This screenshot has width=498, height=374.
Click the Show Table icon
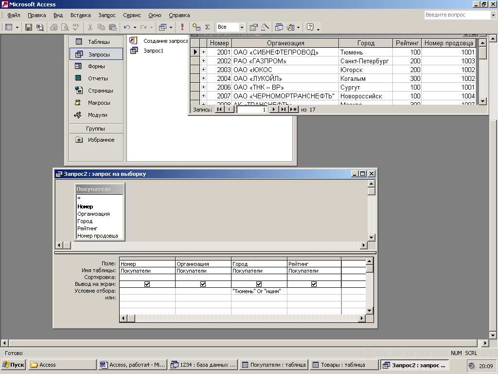click(196, 27)
